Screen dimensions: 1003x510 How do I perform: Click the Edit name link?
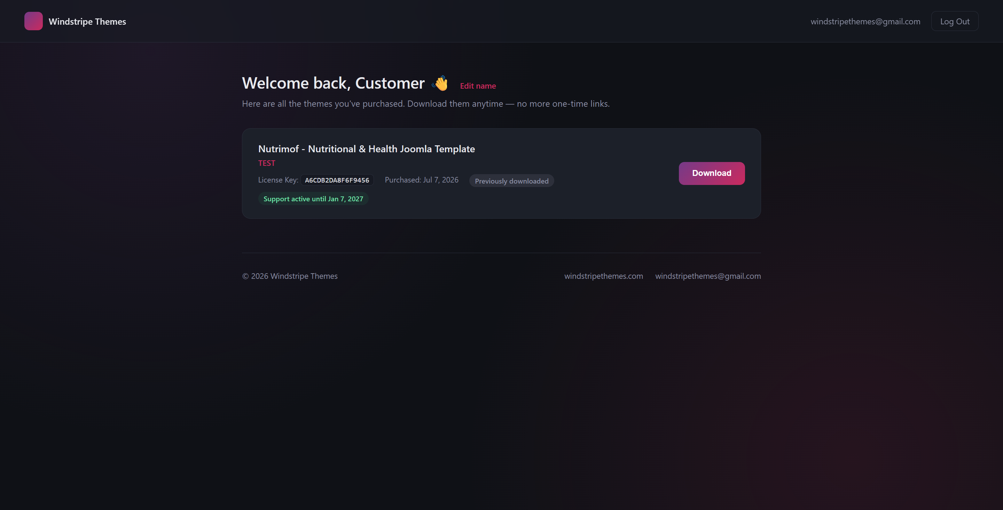[478, 86]
